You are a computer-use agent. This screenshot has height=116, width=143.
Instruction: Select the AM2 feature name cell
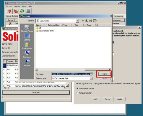(x=11, y=86)
